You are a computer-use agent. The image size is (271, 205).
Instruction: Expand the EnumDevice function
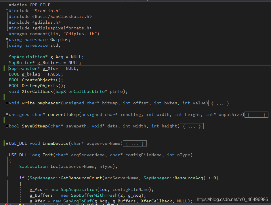(x=7, y=144)
